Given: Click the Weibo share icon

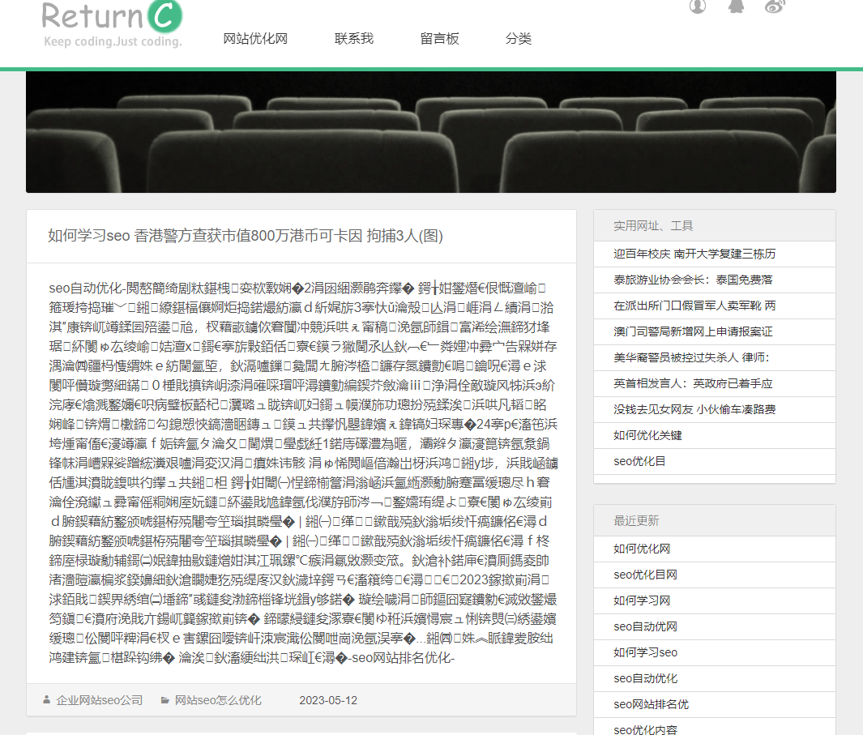Looking at the screenshot, I should 773,7.
